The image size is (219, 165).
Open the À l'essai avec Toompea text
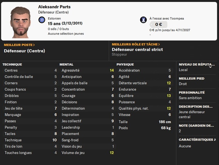pos(166,18)
